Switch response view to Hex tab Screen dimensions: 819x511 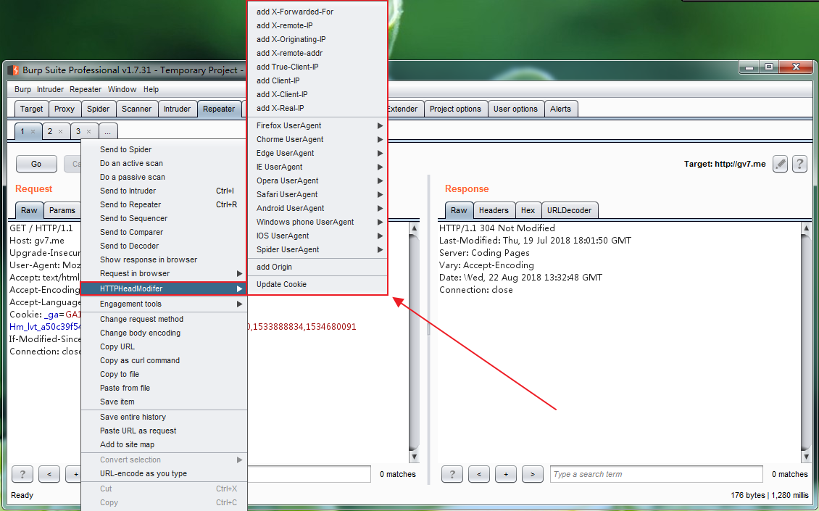point(528,210)
